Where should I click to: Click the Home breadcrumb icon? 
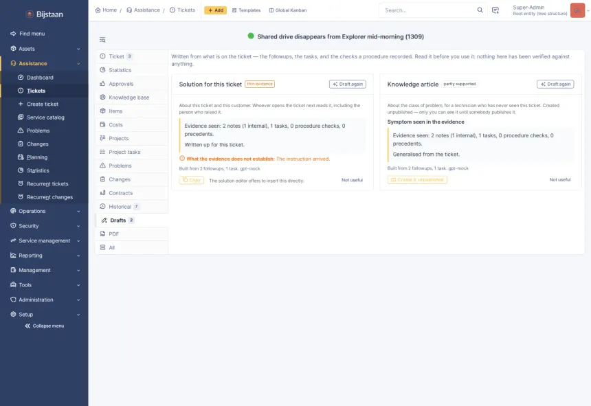pos(98,10)
